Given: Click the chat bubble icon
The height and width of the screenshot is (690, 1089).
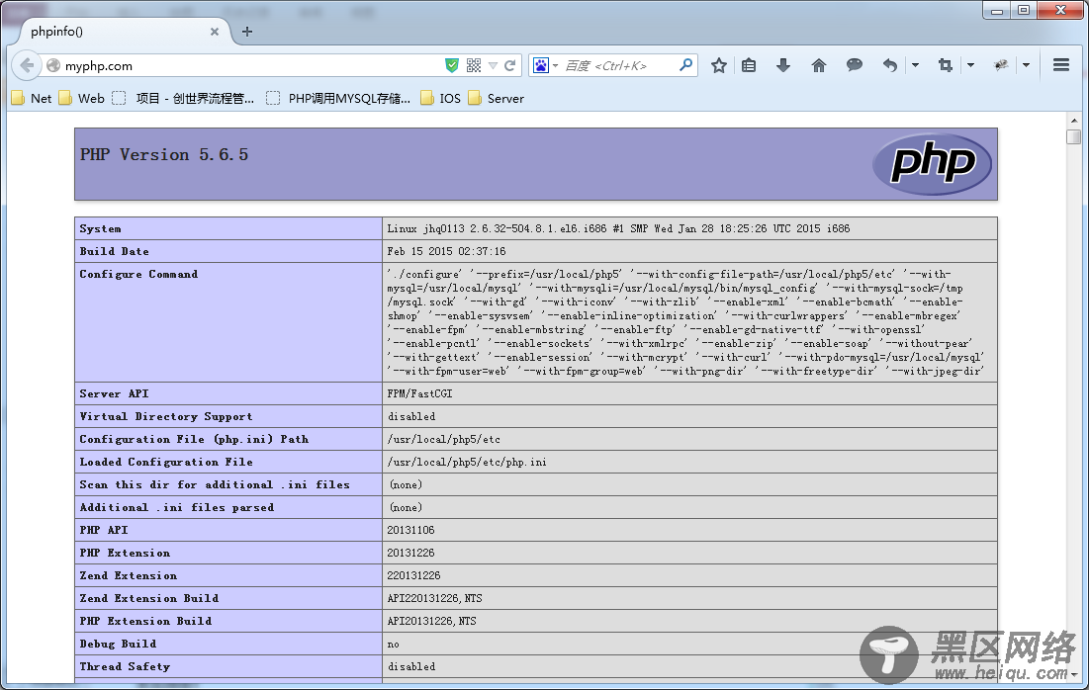Looking at the screenshot, I should (x=855, y=65).
